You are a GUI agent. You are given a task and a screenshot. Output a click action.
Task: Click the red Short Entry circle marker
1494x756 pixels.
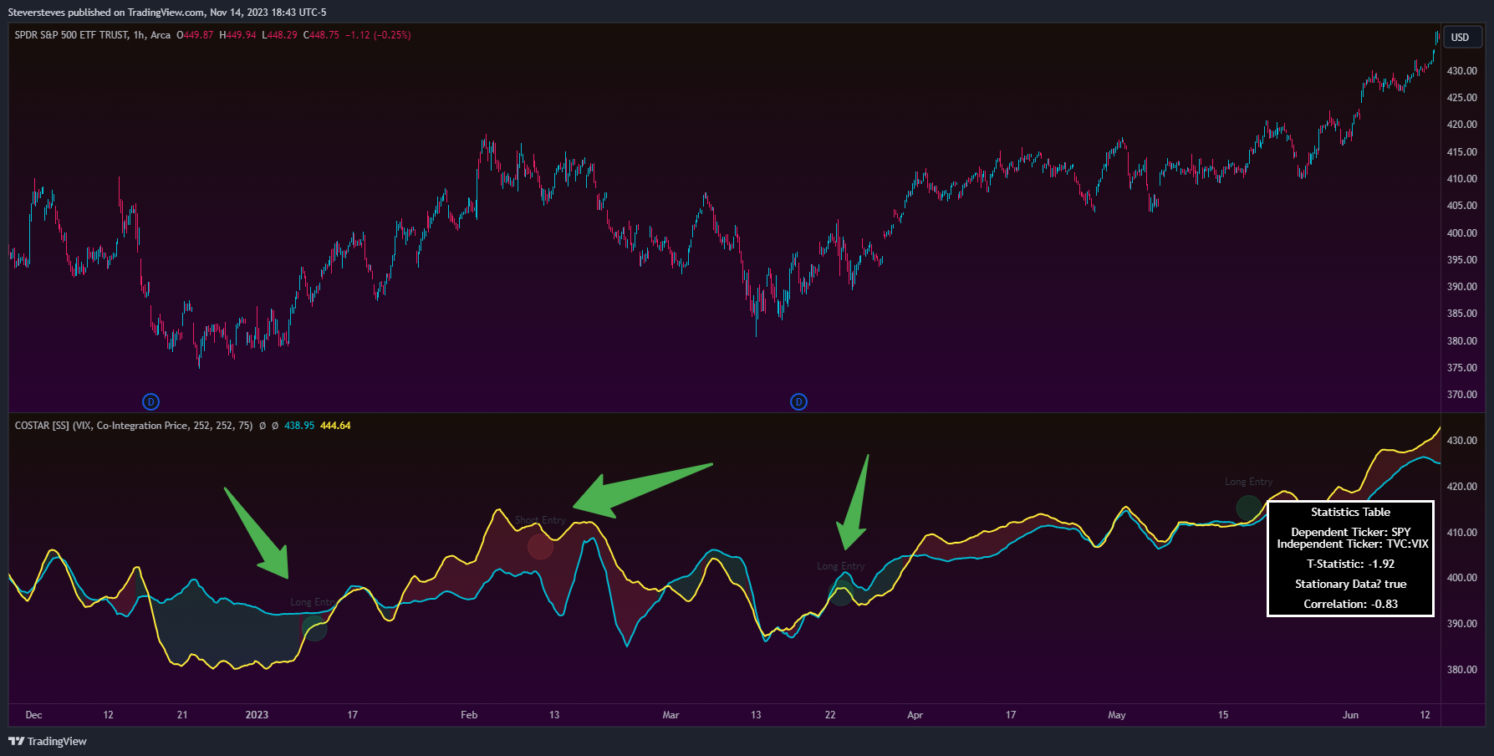point(540,546)
